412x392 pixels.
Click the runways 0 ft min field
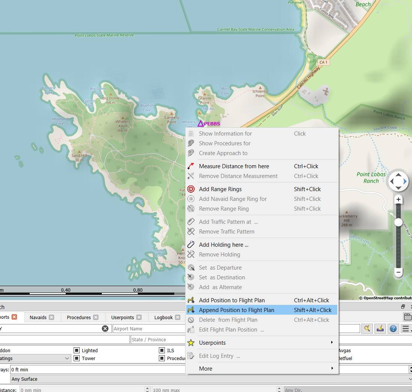pos(98,369)
